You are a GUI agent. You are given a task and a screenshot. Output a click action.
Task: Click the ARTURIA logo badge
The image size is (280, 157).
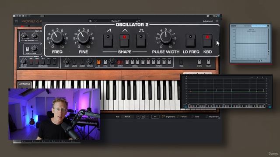tap(24, 84)
